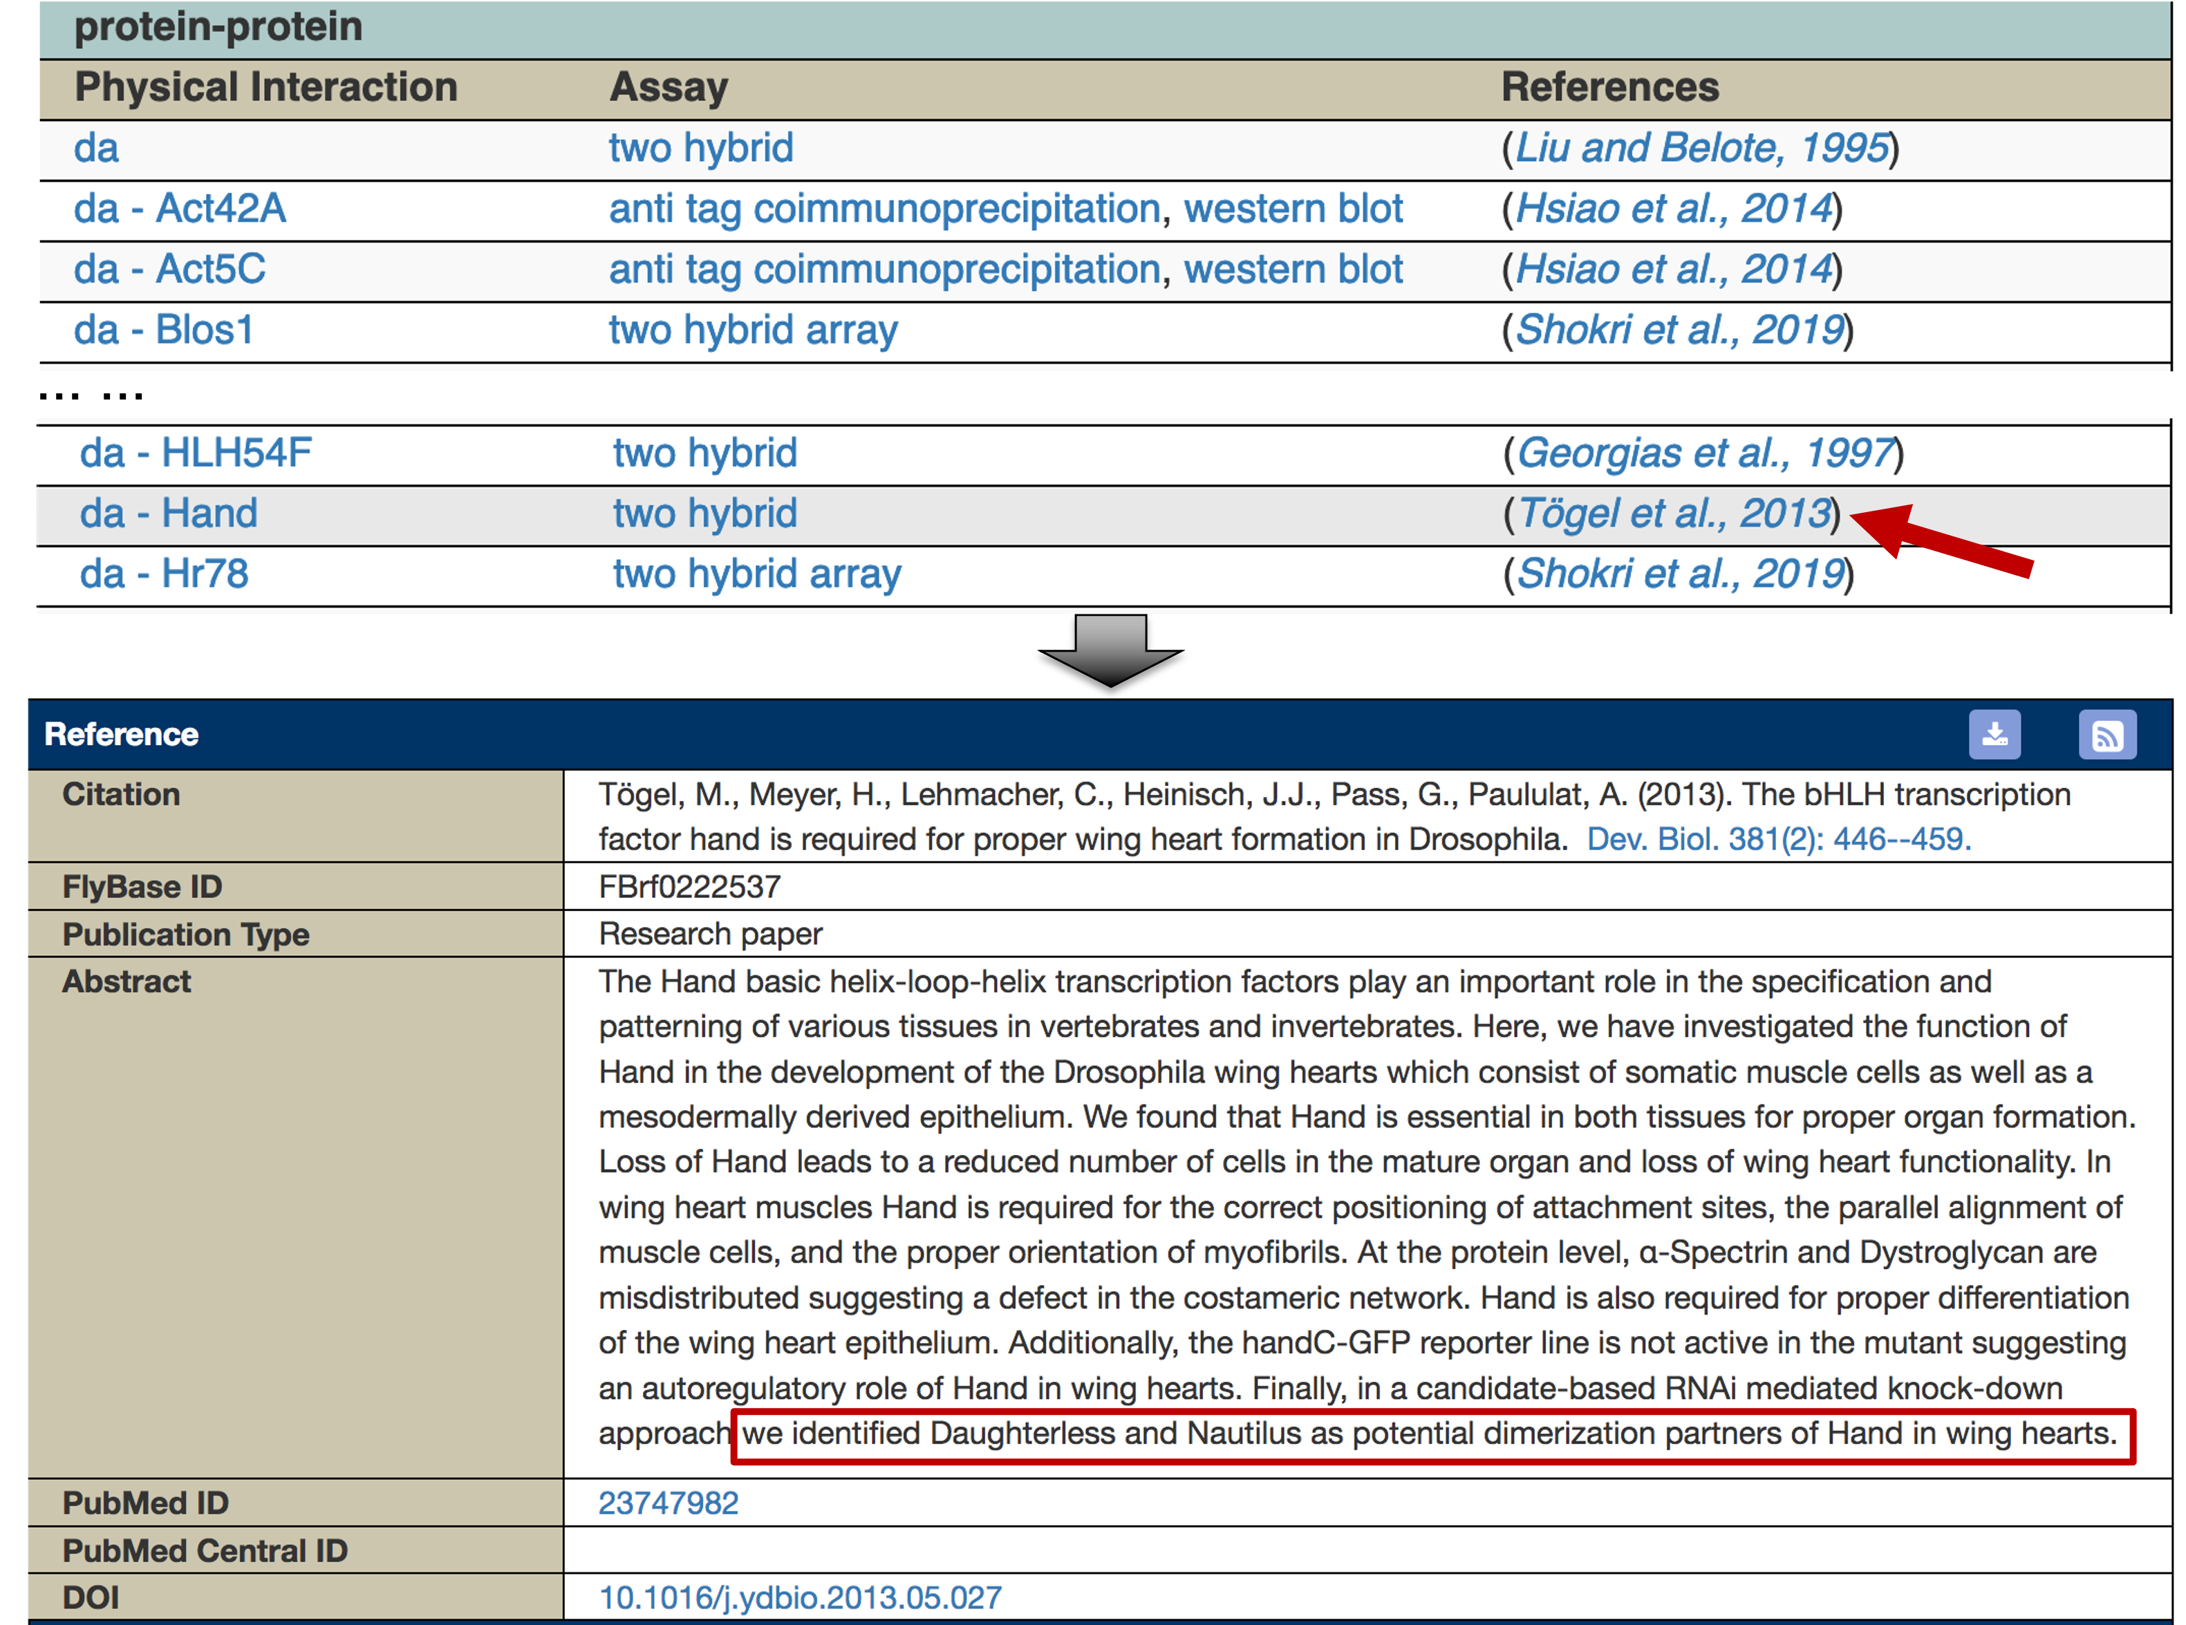
Task: Select the 'FlyBase ID' row label
Action: point(142,887)
